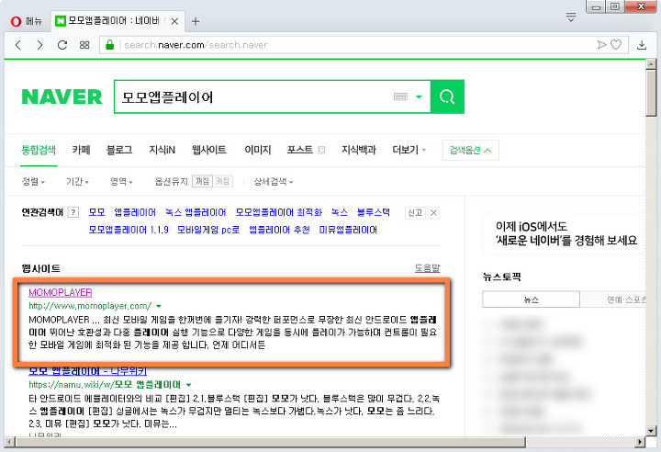Screen dimensions: 661x452
Task: Select the 뉴스 tab in 뉴스토픽
Action: pos(532,299)
